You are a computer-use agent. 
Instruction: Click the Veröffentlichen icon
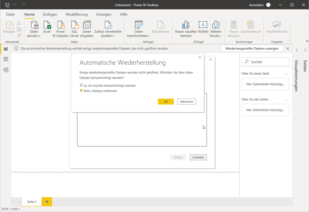[277, 25]
